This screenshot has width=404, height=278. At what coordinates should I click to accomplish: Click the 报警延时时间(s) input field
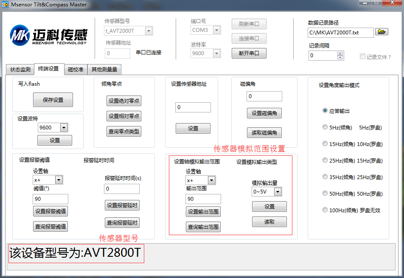click(122, 188)
